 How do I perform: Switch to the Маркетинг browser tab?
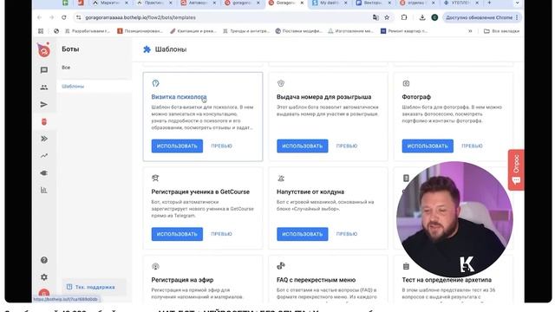click(109, 3)
